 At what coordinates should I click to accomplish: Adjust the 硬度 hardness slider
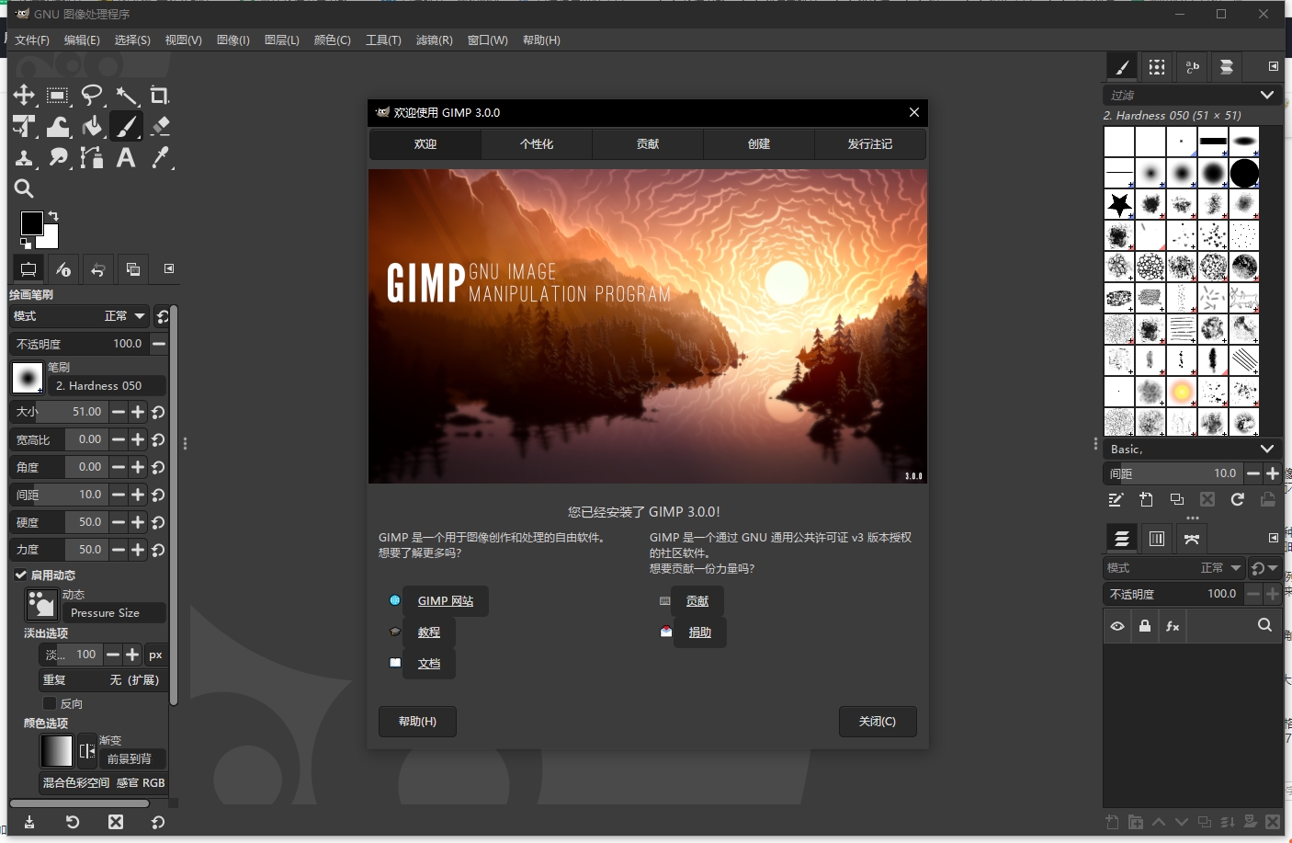point(59,522)
